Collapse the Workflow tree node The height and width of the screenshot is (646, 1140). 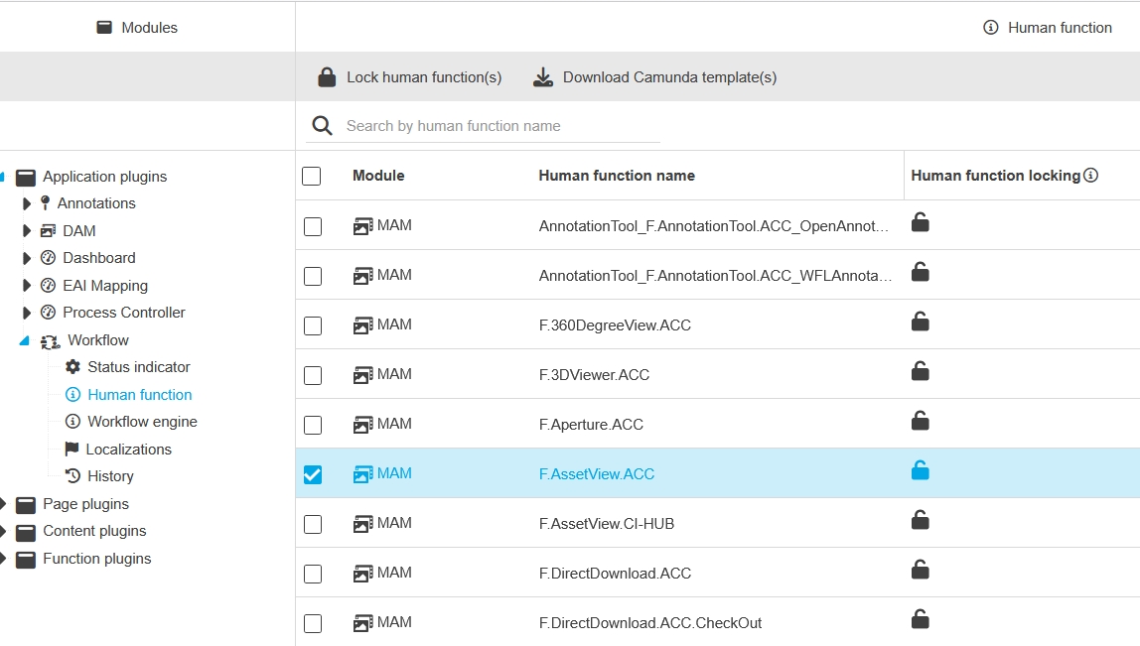[x=25, y=340]
